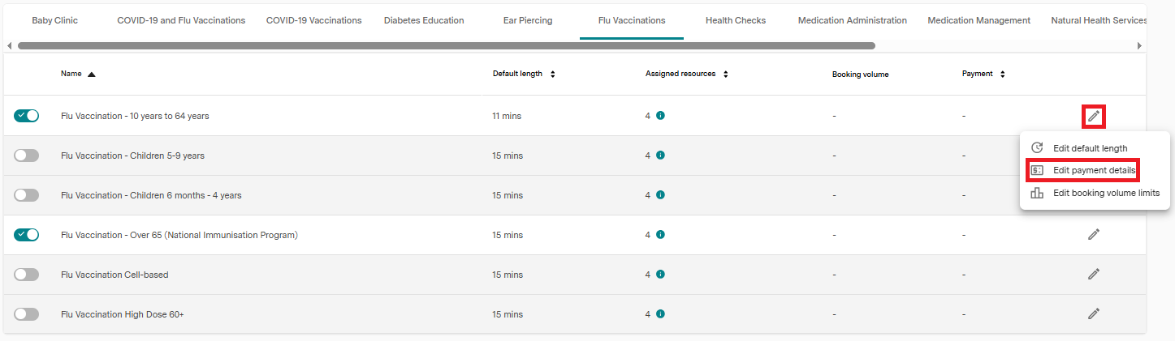Turn on Flu Vaccination Cell-based toggle
1175x341 pixels.
[26, 275]
